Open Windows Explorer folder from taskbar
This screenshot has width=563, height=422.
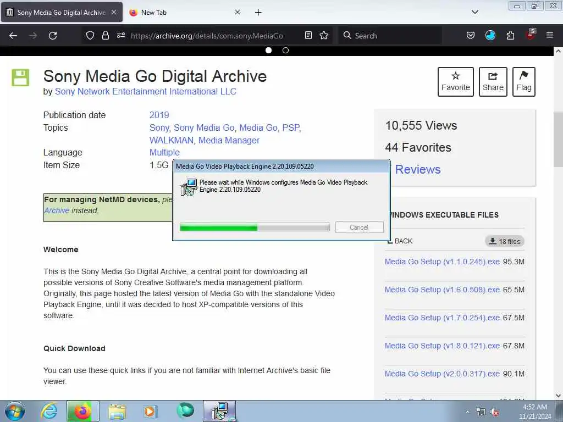coord(117,412)
